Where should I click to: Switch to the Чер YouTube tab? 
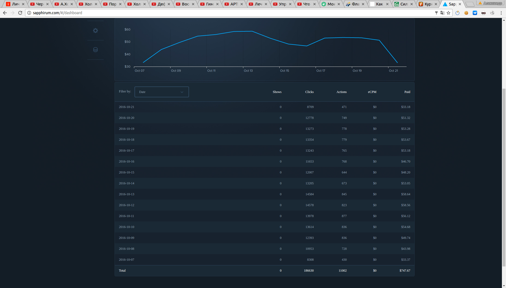click(x=40, y=4)
